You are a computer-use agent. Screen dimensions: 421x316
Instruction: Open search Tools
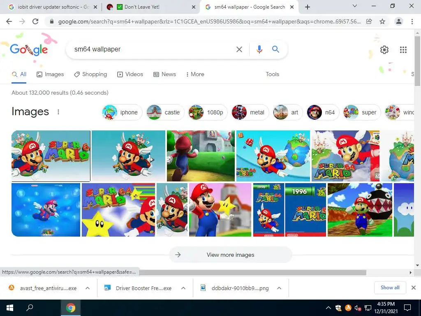tap(272, 74)
